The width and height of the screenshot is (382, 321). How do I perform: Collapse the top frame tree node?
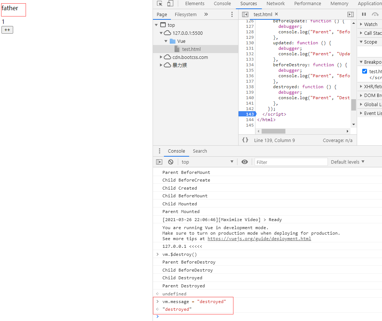(156, 25)
